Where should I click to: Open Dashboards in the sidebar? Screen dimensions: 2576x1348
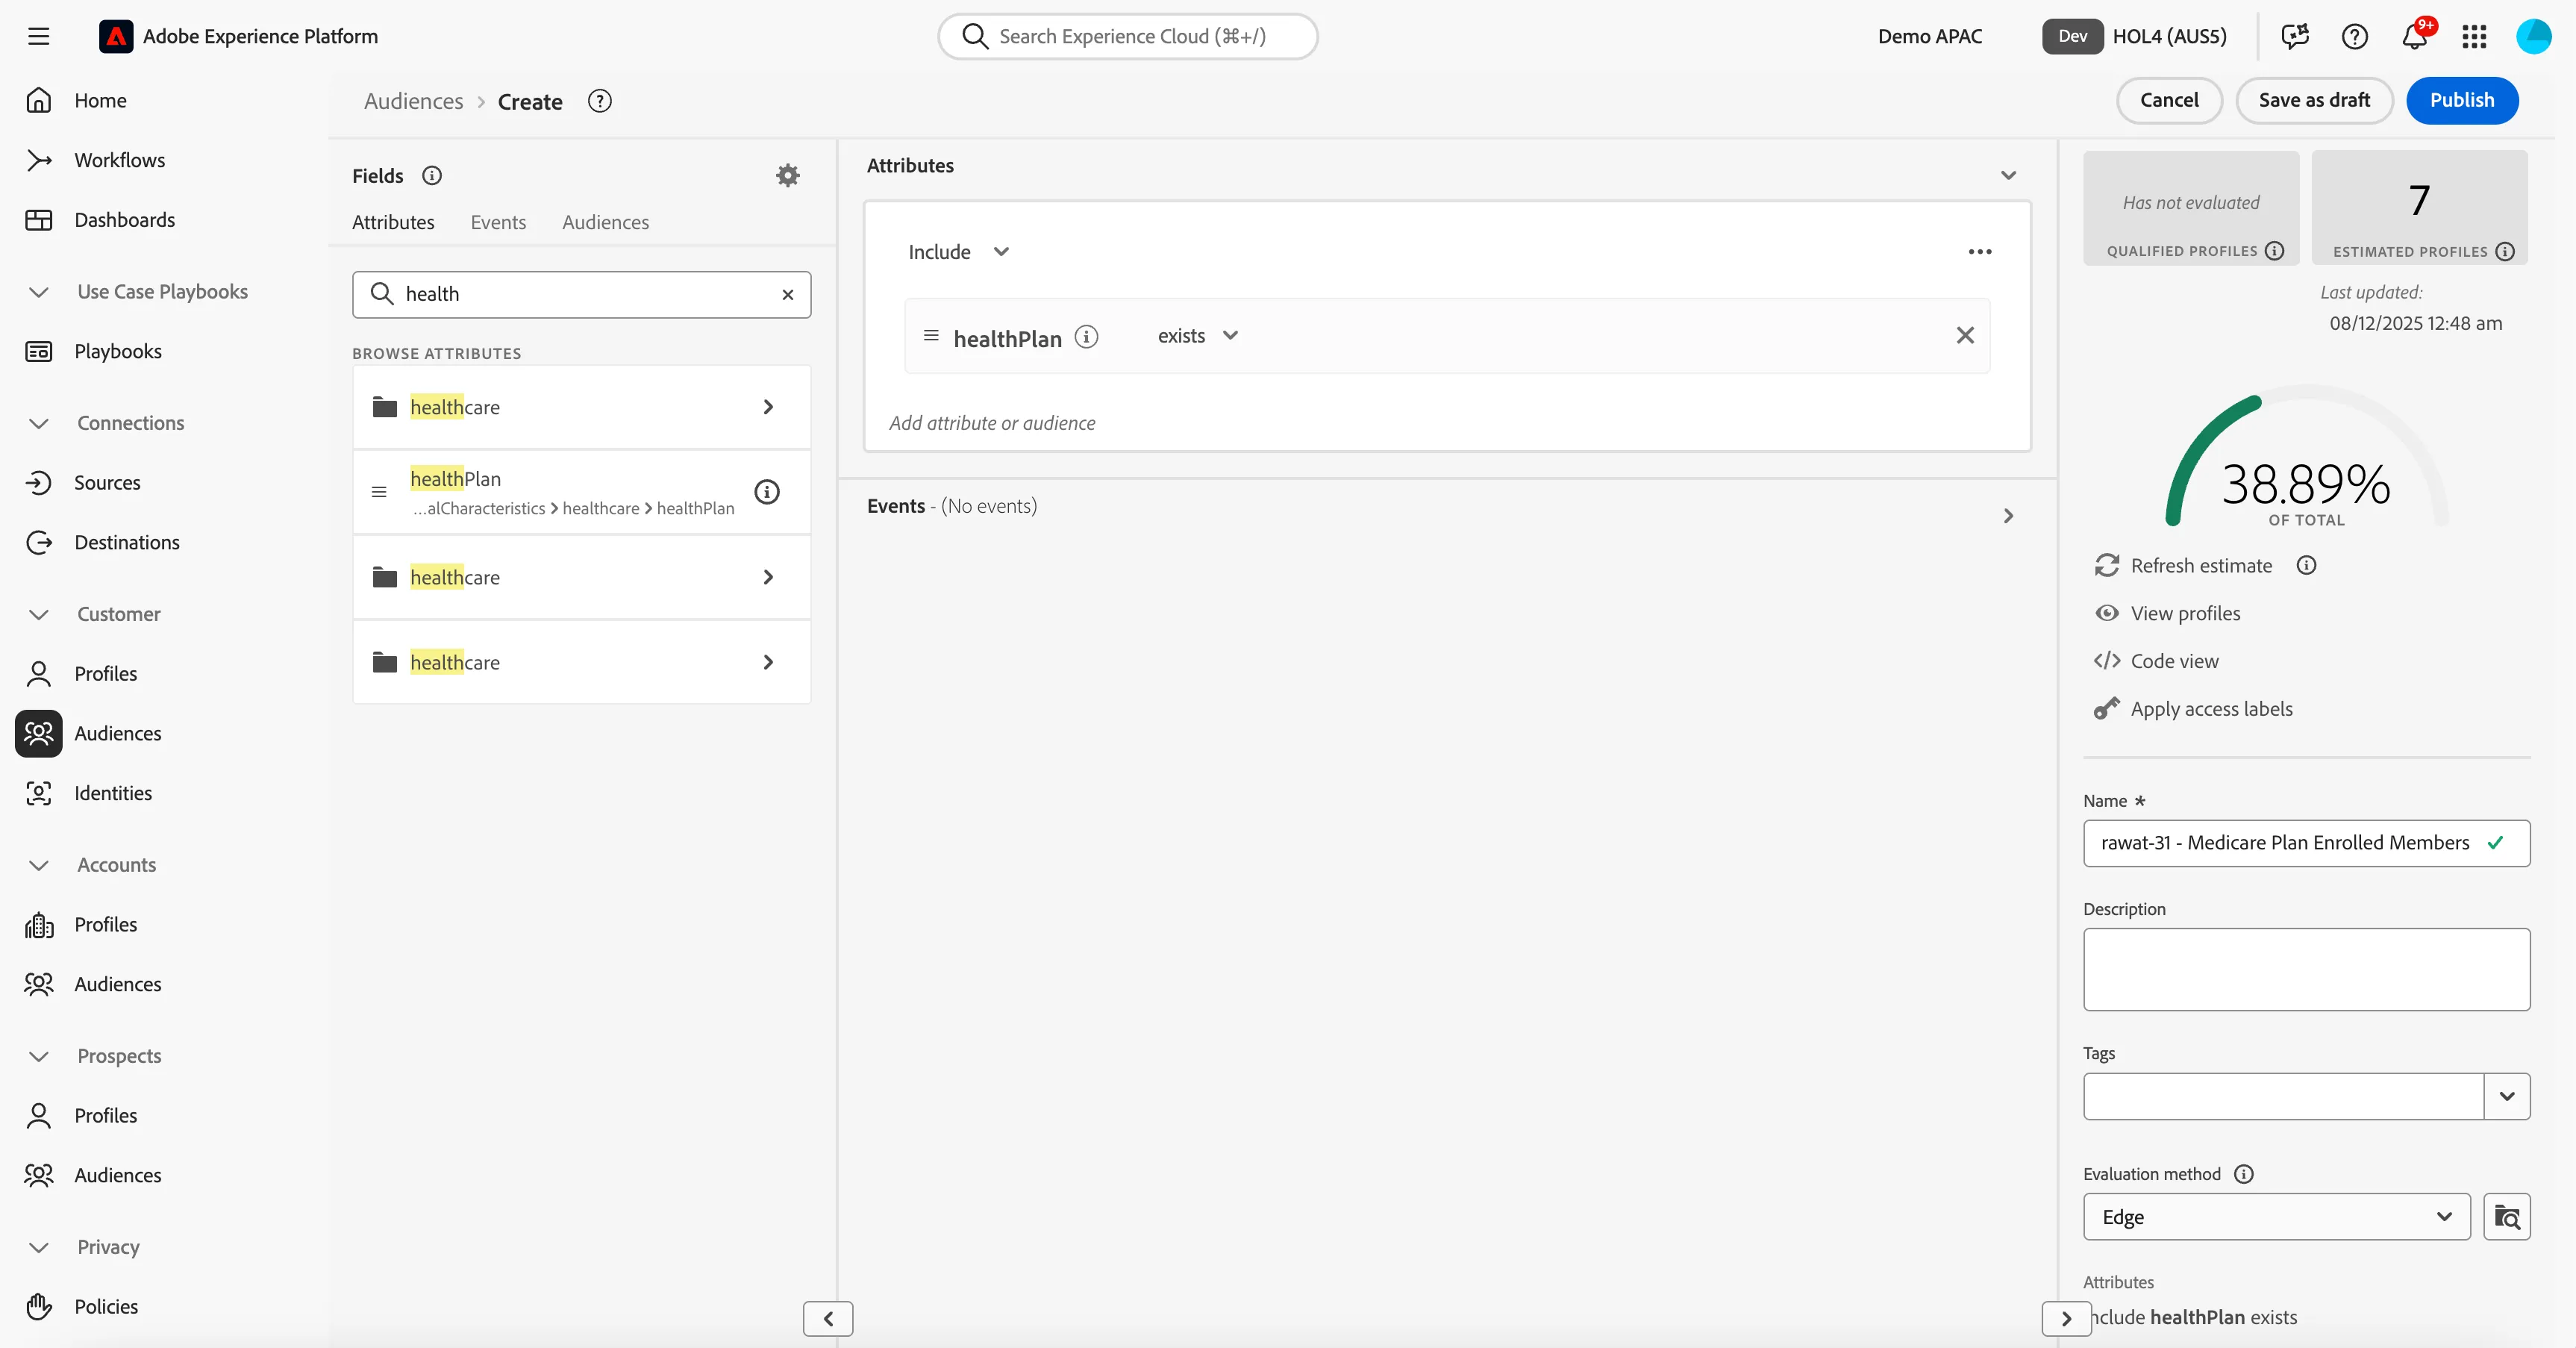point(124,220)
